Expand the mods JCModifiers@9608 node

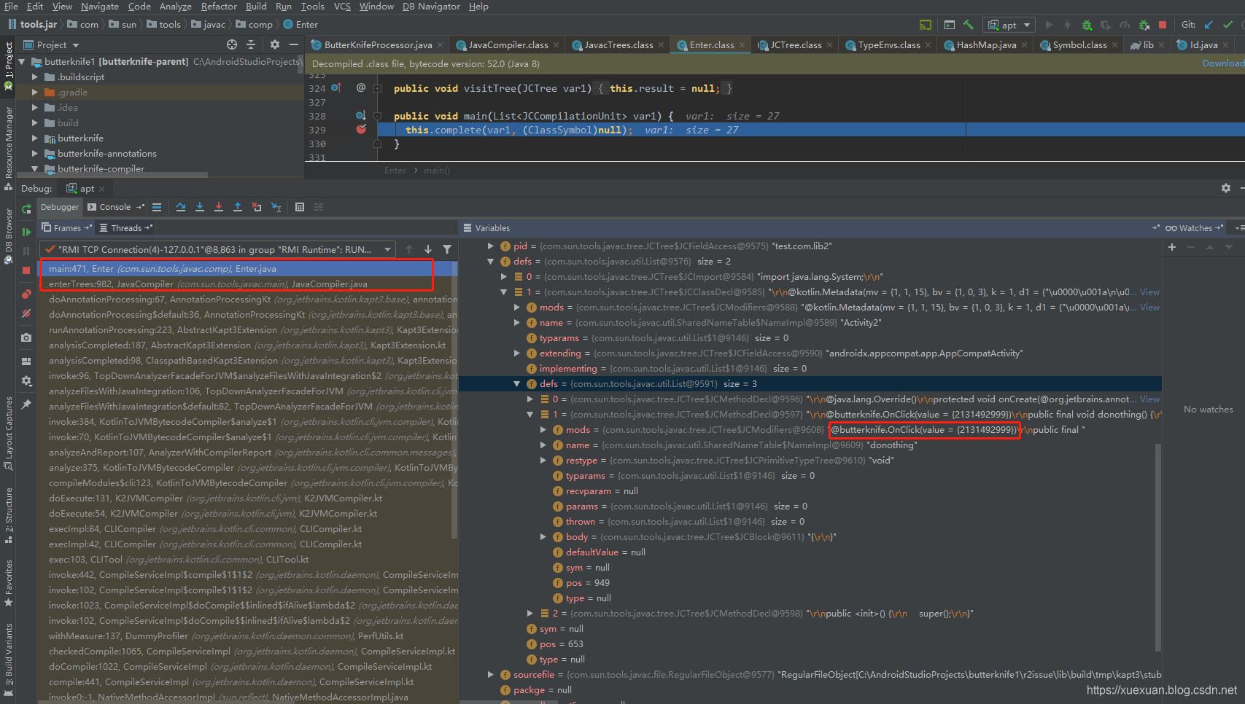543,429
